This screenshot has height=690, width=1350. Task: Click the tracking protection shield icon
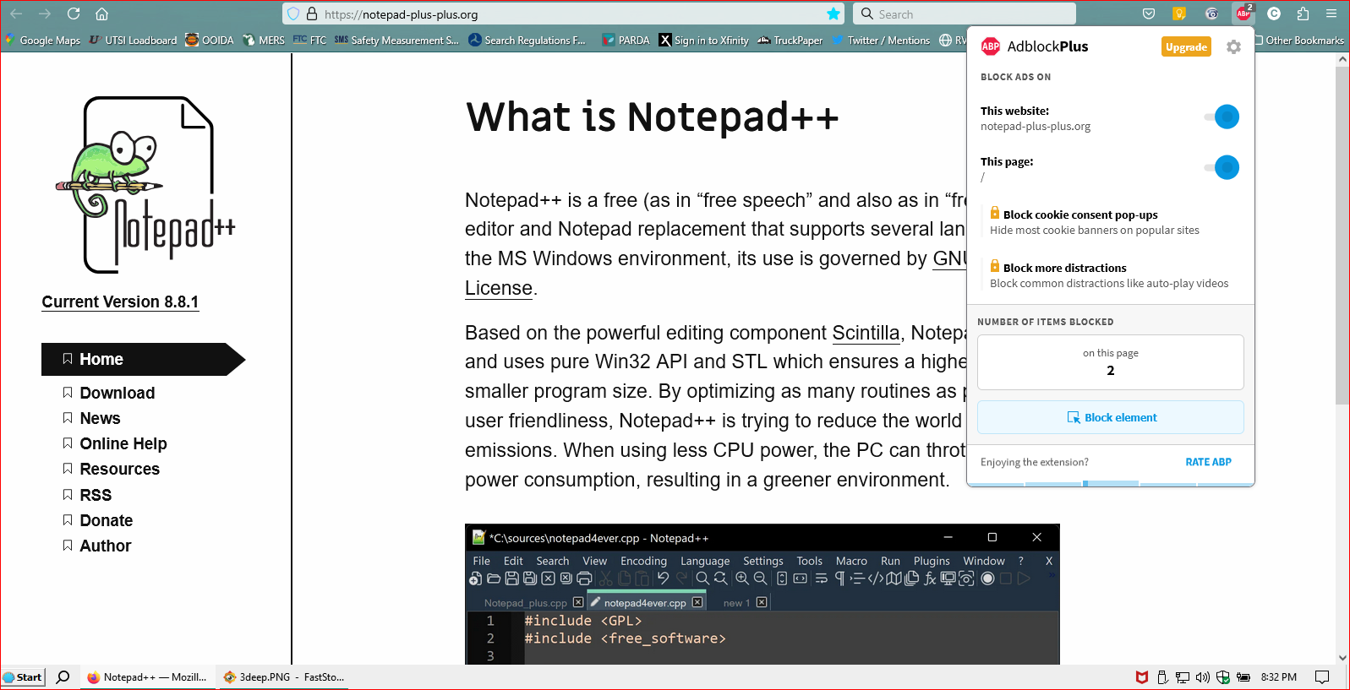[x=293, y=14]
